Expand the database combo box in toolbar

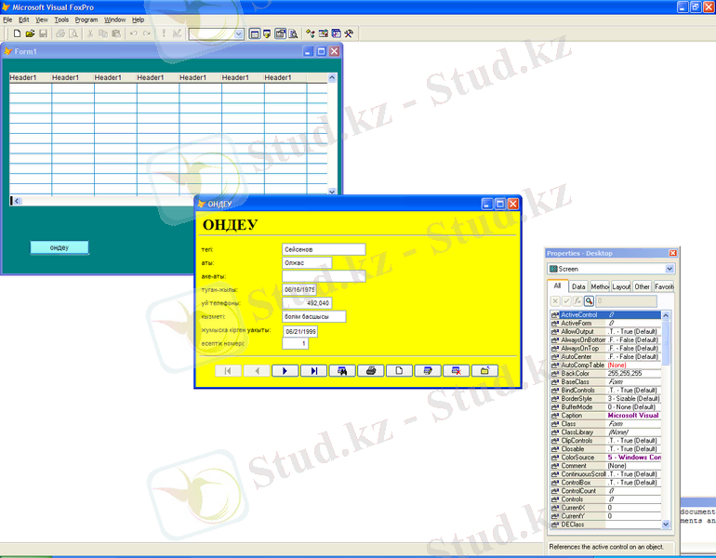pos(238,33)
